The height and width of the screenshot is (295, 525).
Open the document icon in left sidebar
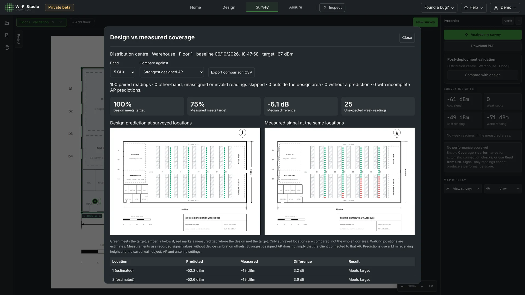[7, 35]
